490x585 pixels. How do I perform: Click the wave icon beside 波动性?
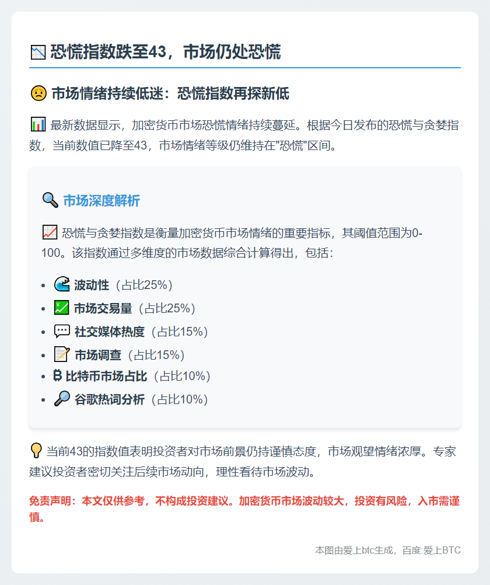tap(62, 285)
